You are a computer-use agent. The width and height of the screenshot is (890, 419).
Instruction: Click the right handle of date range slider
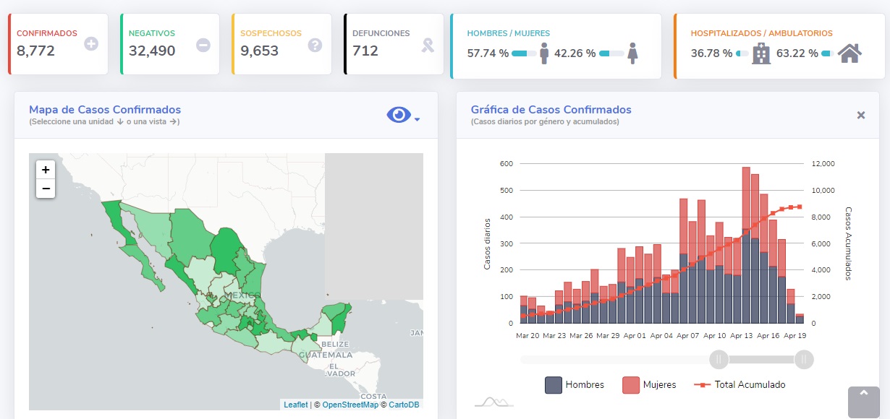tap(804, 359)
